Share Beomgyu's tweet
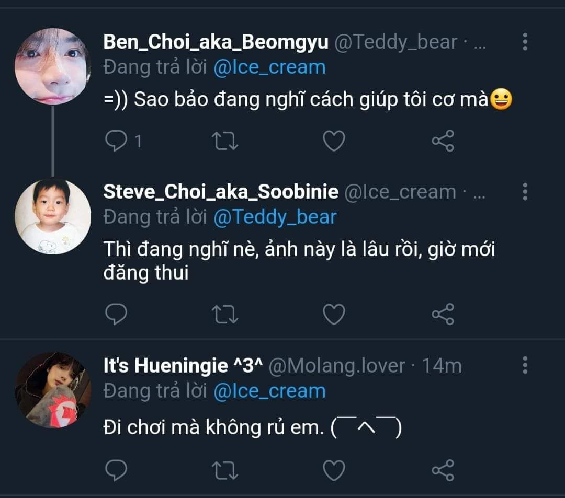 pos(443,141)
